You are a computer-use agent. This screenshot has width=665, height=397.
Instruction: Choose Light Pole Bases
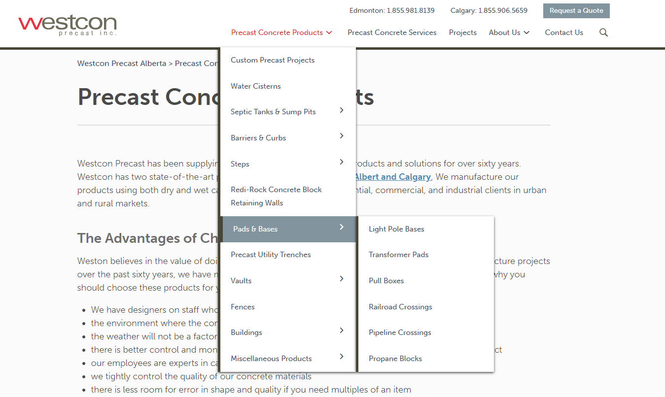click(396, 229)
